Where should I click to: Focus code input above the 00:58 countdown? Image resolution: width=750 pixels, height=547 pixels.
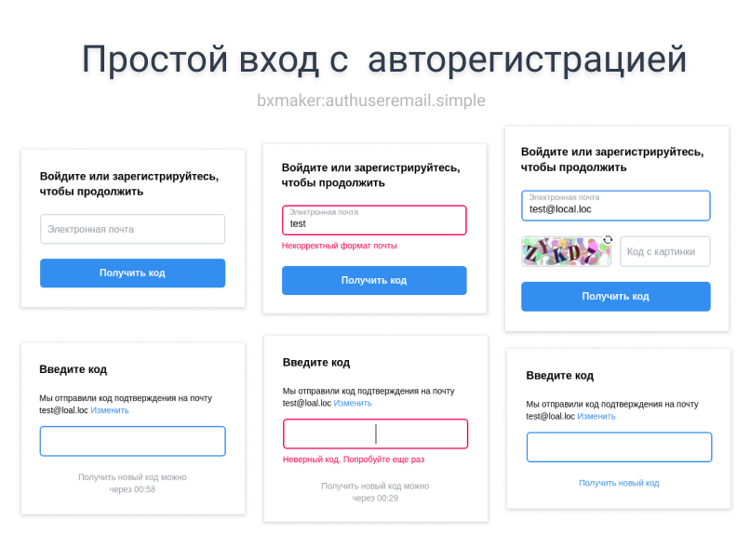point(132,441)
